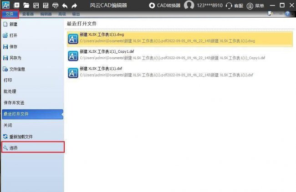Open account 123****8910

209,5
